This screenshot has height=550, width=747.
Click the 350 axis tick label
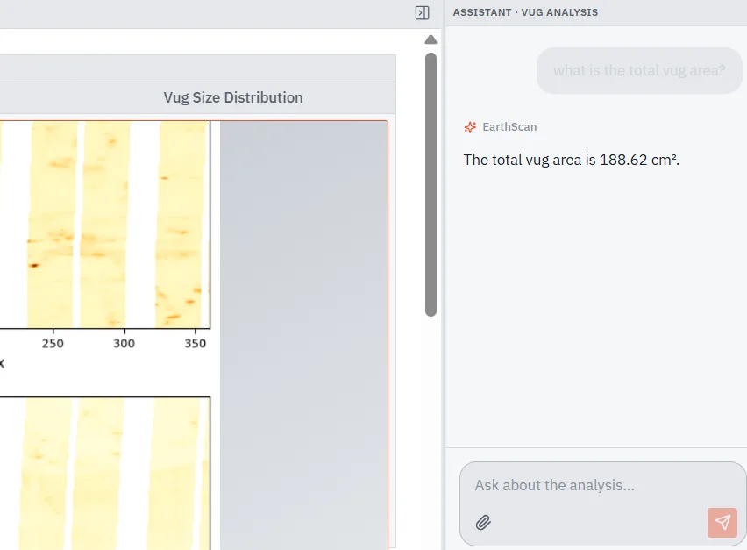pyautogui.click(x=196, y=344)
